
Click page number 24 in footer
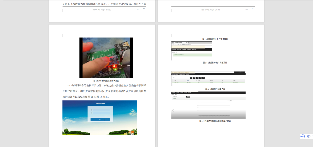pyautogui.click(x=144, y=9)
